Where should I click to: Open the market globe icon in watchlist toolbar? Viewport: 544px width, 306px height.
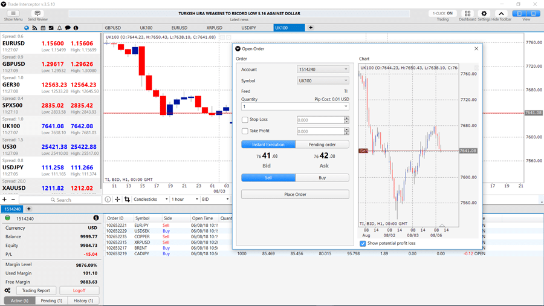tap(27, 28)
